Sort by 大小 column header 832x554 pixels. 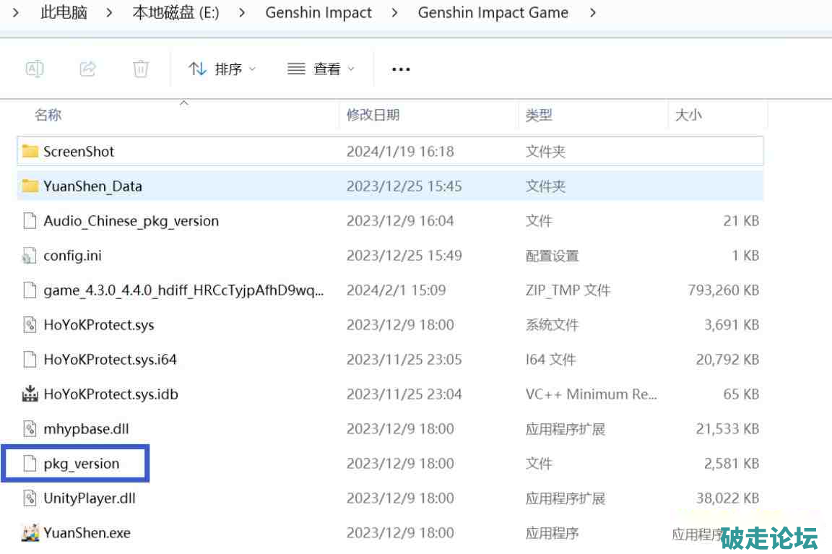[688, 115]
